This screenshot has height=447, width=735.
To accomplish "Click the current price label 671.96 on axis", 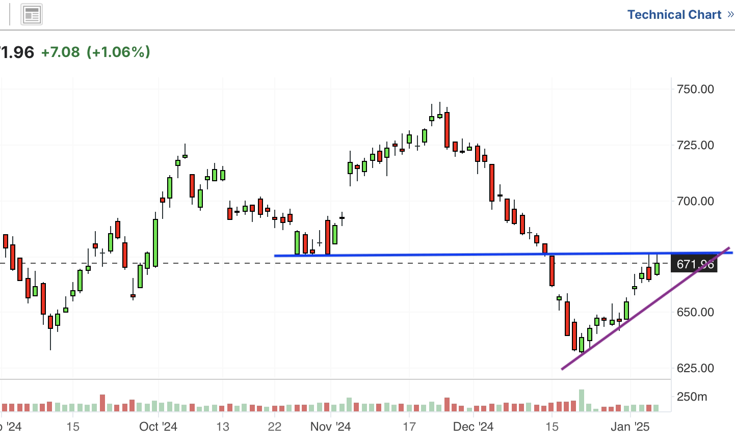I will coord(694,264).
